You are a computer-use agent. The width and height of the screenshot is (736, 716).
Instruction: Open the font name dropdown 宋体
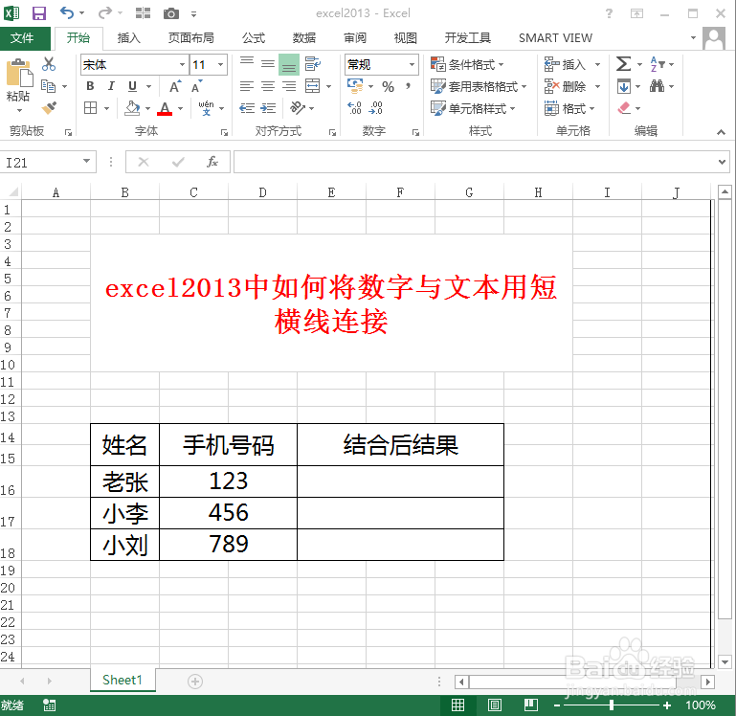pyautogui.click(x=182, y=64)
